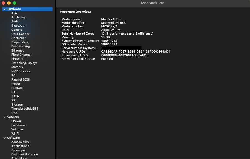Image resolution: width=250 pixels, height=159 pixels.
Task: Click the Apple M1 Pro chip value
Action: pyautogui.click(x=111, y=30)
